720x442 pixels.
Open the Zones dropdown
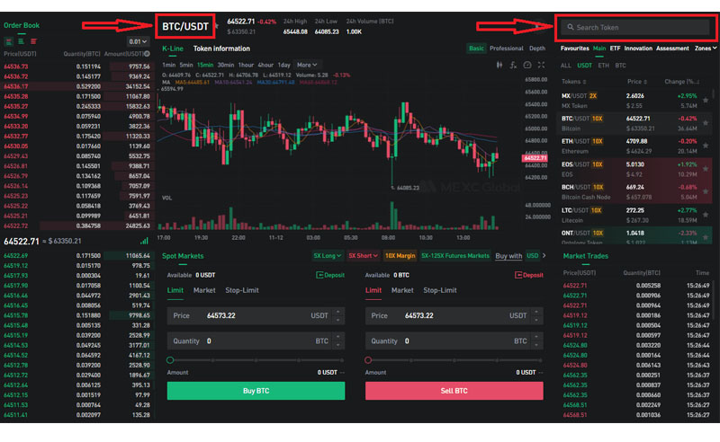706,49
